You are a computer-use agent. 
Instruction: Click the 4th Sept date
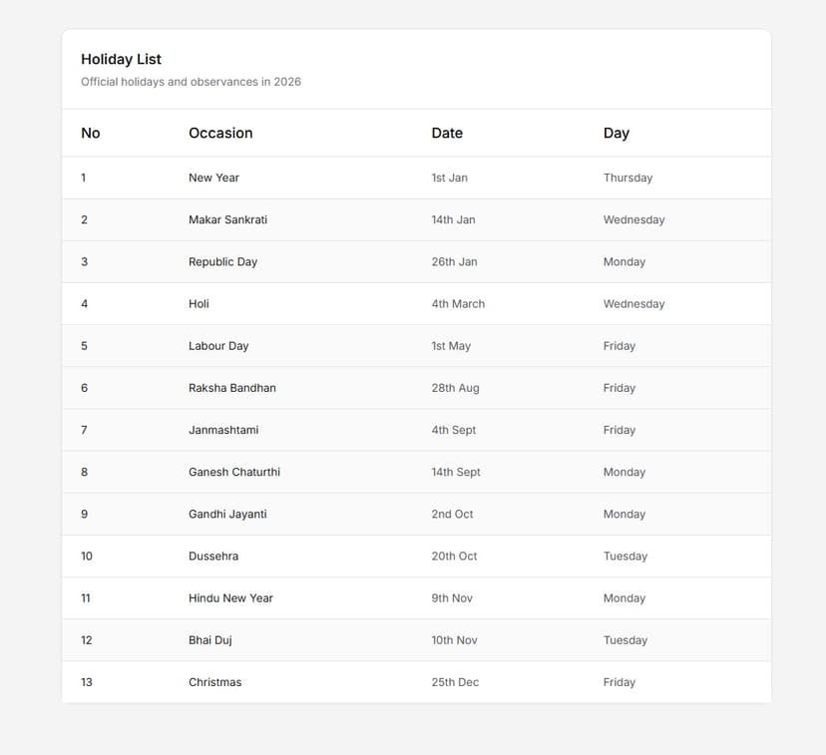point(454,430)
